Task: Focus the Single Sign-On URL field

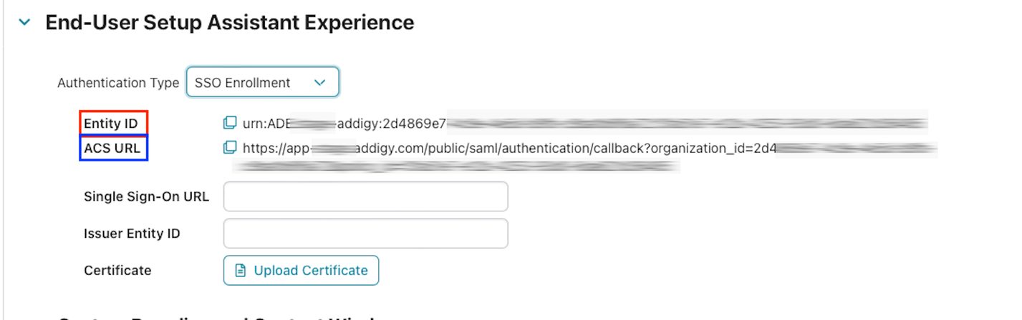Action: coord(366,196)
